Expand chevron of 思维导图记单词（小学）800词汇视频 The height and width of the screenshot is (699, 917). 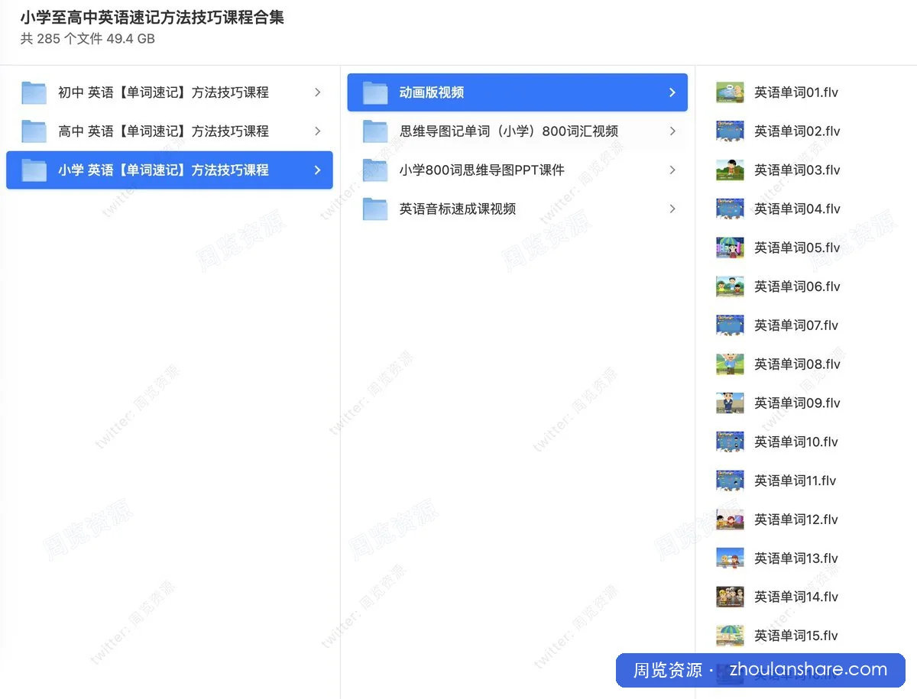[x=672, y=131]
